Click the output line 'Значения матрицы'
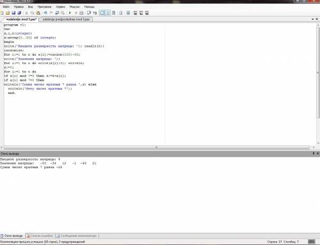 tap(48, 163)
